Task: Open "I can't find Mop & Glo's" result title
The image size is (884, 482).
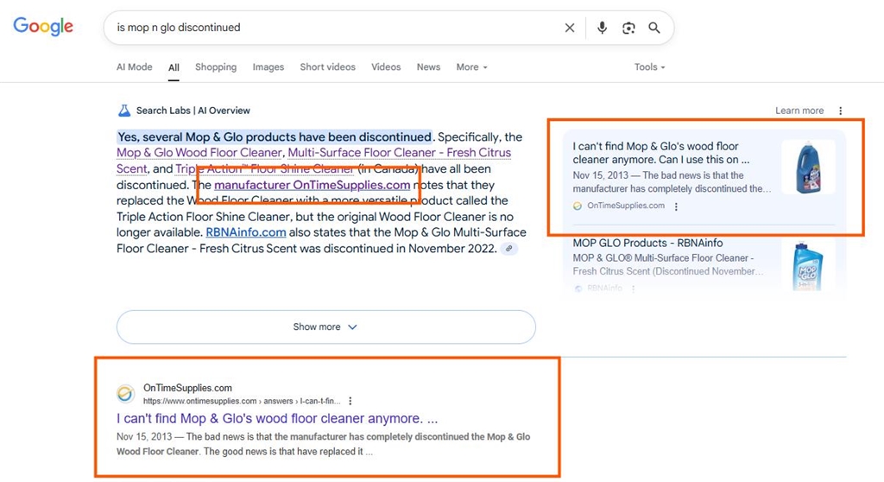Action: click(x=277, y=418)
